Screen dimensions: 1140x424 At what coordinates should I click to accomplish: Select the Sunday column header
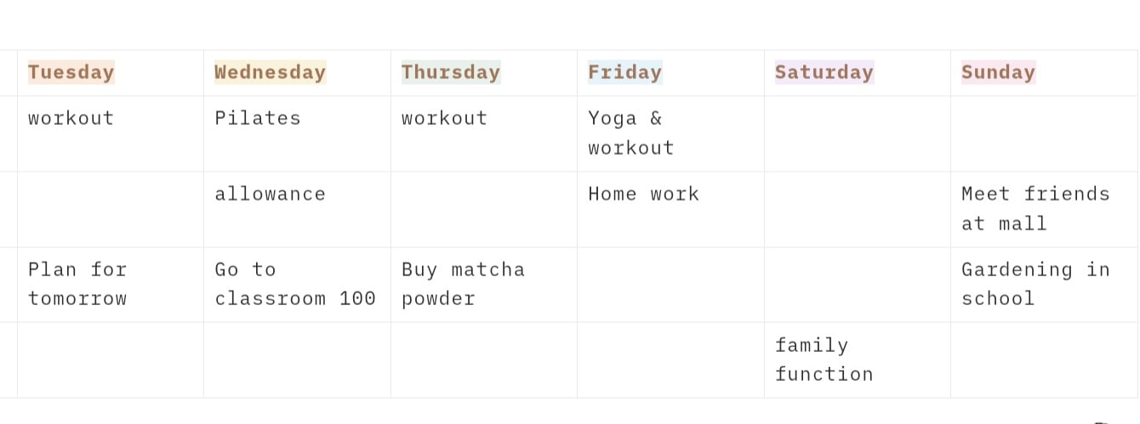[998, 72]
